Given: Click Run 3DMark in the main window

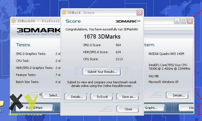Looking at the screenshot, I should click(x=34, y=108).
